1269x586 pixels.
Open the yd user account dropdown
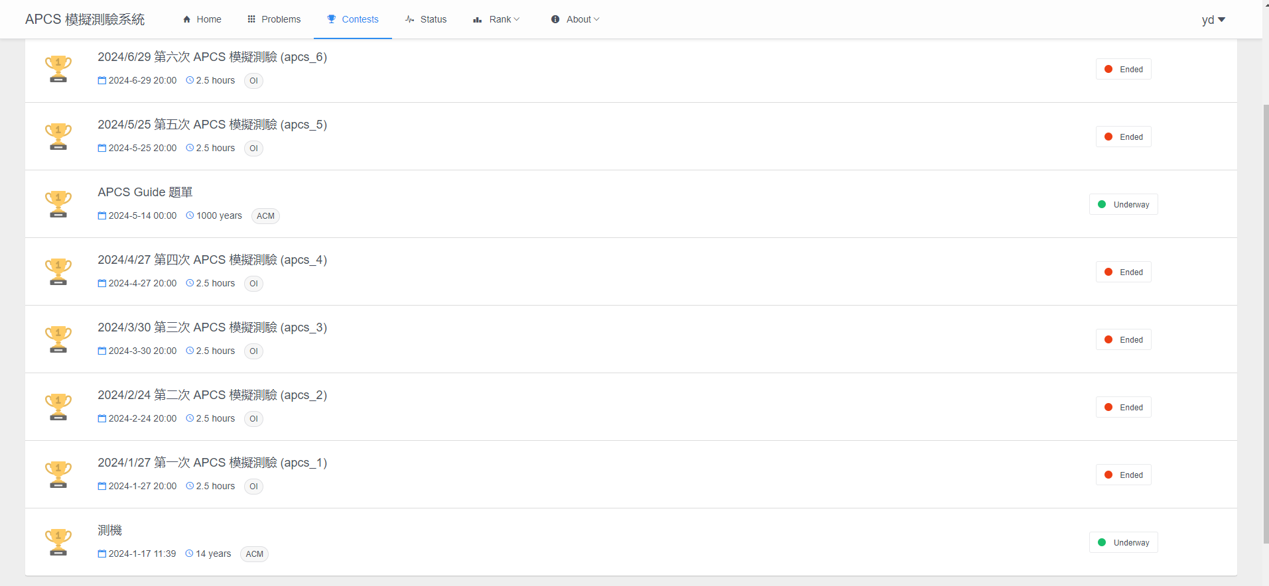[x=1213, y=20]
